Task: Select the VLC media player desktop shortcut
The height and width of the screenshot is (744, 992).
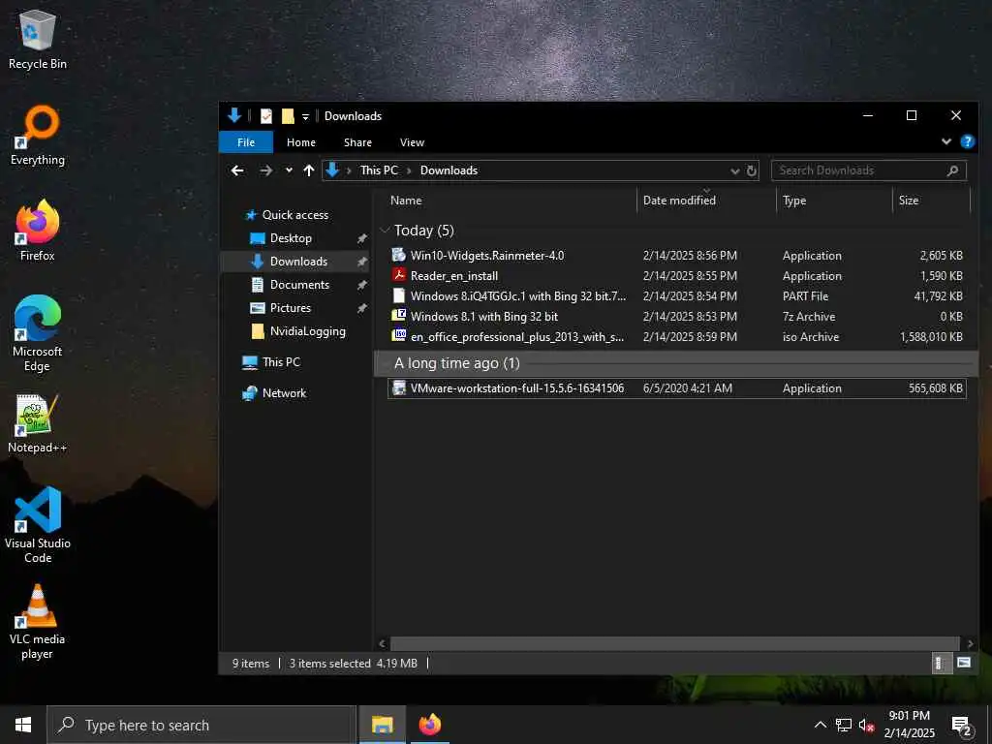Action: [38, 623]
